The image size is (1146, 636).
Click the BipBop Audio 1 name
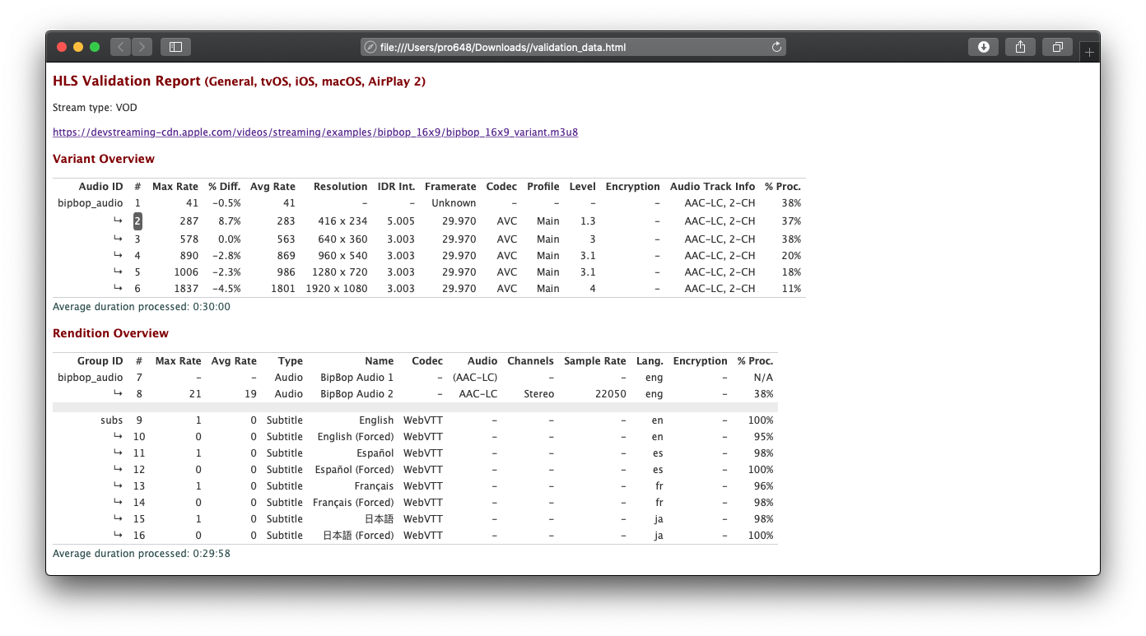point(356,378)
